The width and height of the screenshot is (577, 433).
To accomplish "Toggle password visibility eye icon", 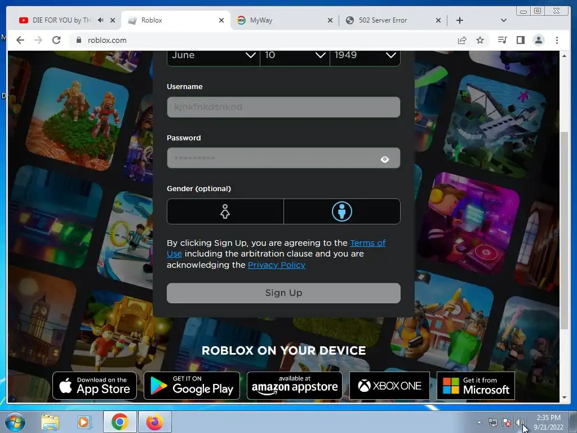I will tap(384, 159).
